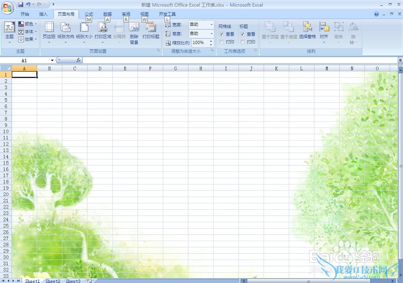
Task: Click the horizontal scrollbar thumb
Action: pos(308,281)
